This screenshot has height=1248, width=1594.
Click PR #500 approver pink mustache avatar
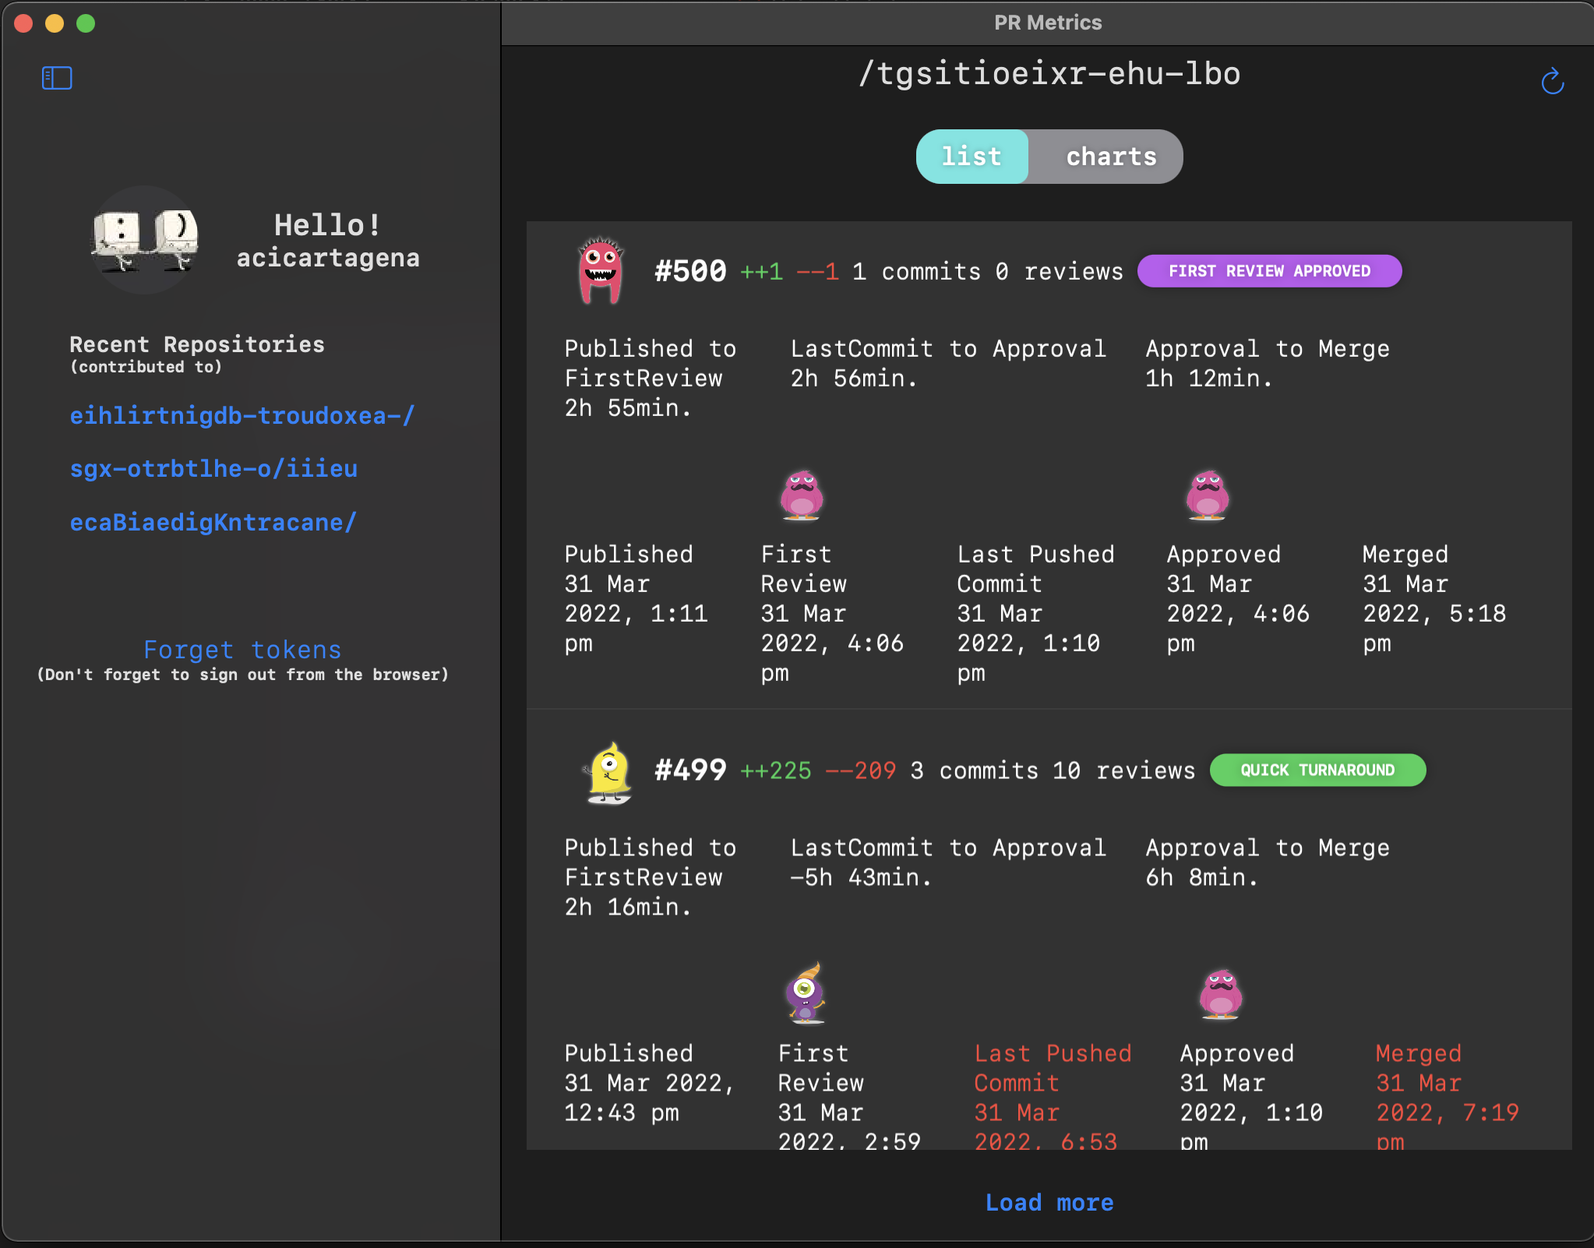tap(1207, 495)
